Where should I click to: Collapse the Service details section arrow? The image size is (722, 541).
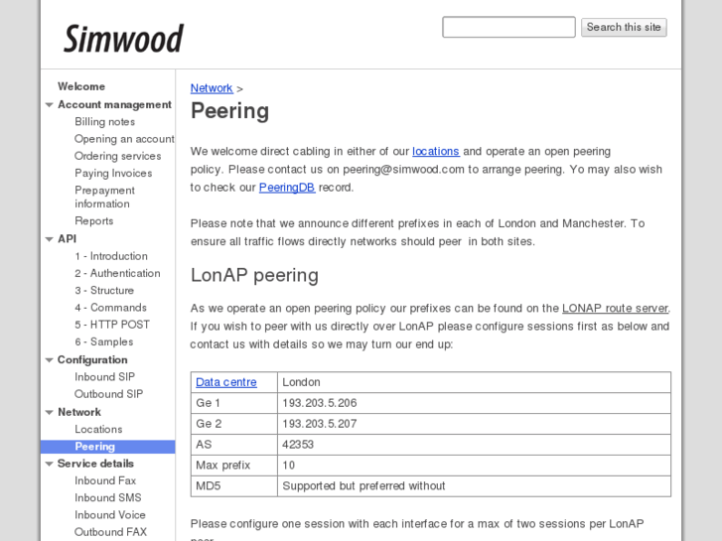pyautogui.click(x=50, y=464)
